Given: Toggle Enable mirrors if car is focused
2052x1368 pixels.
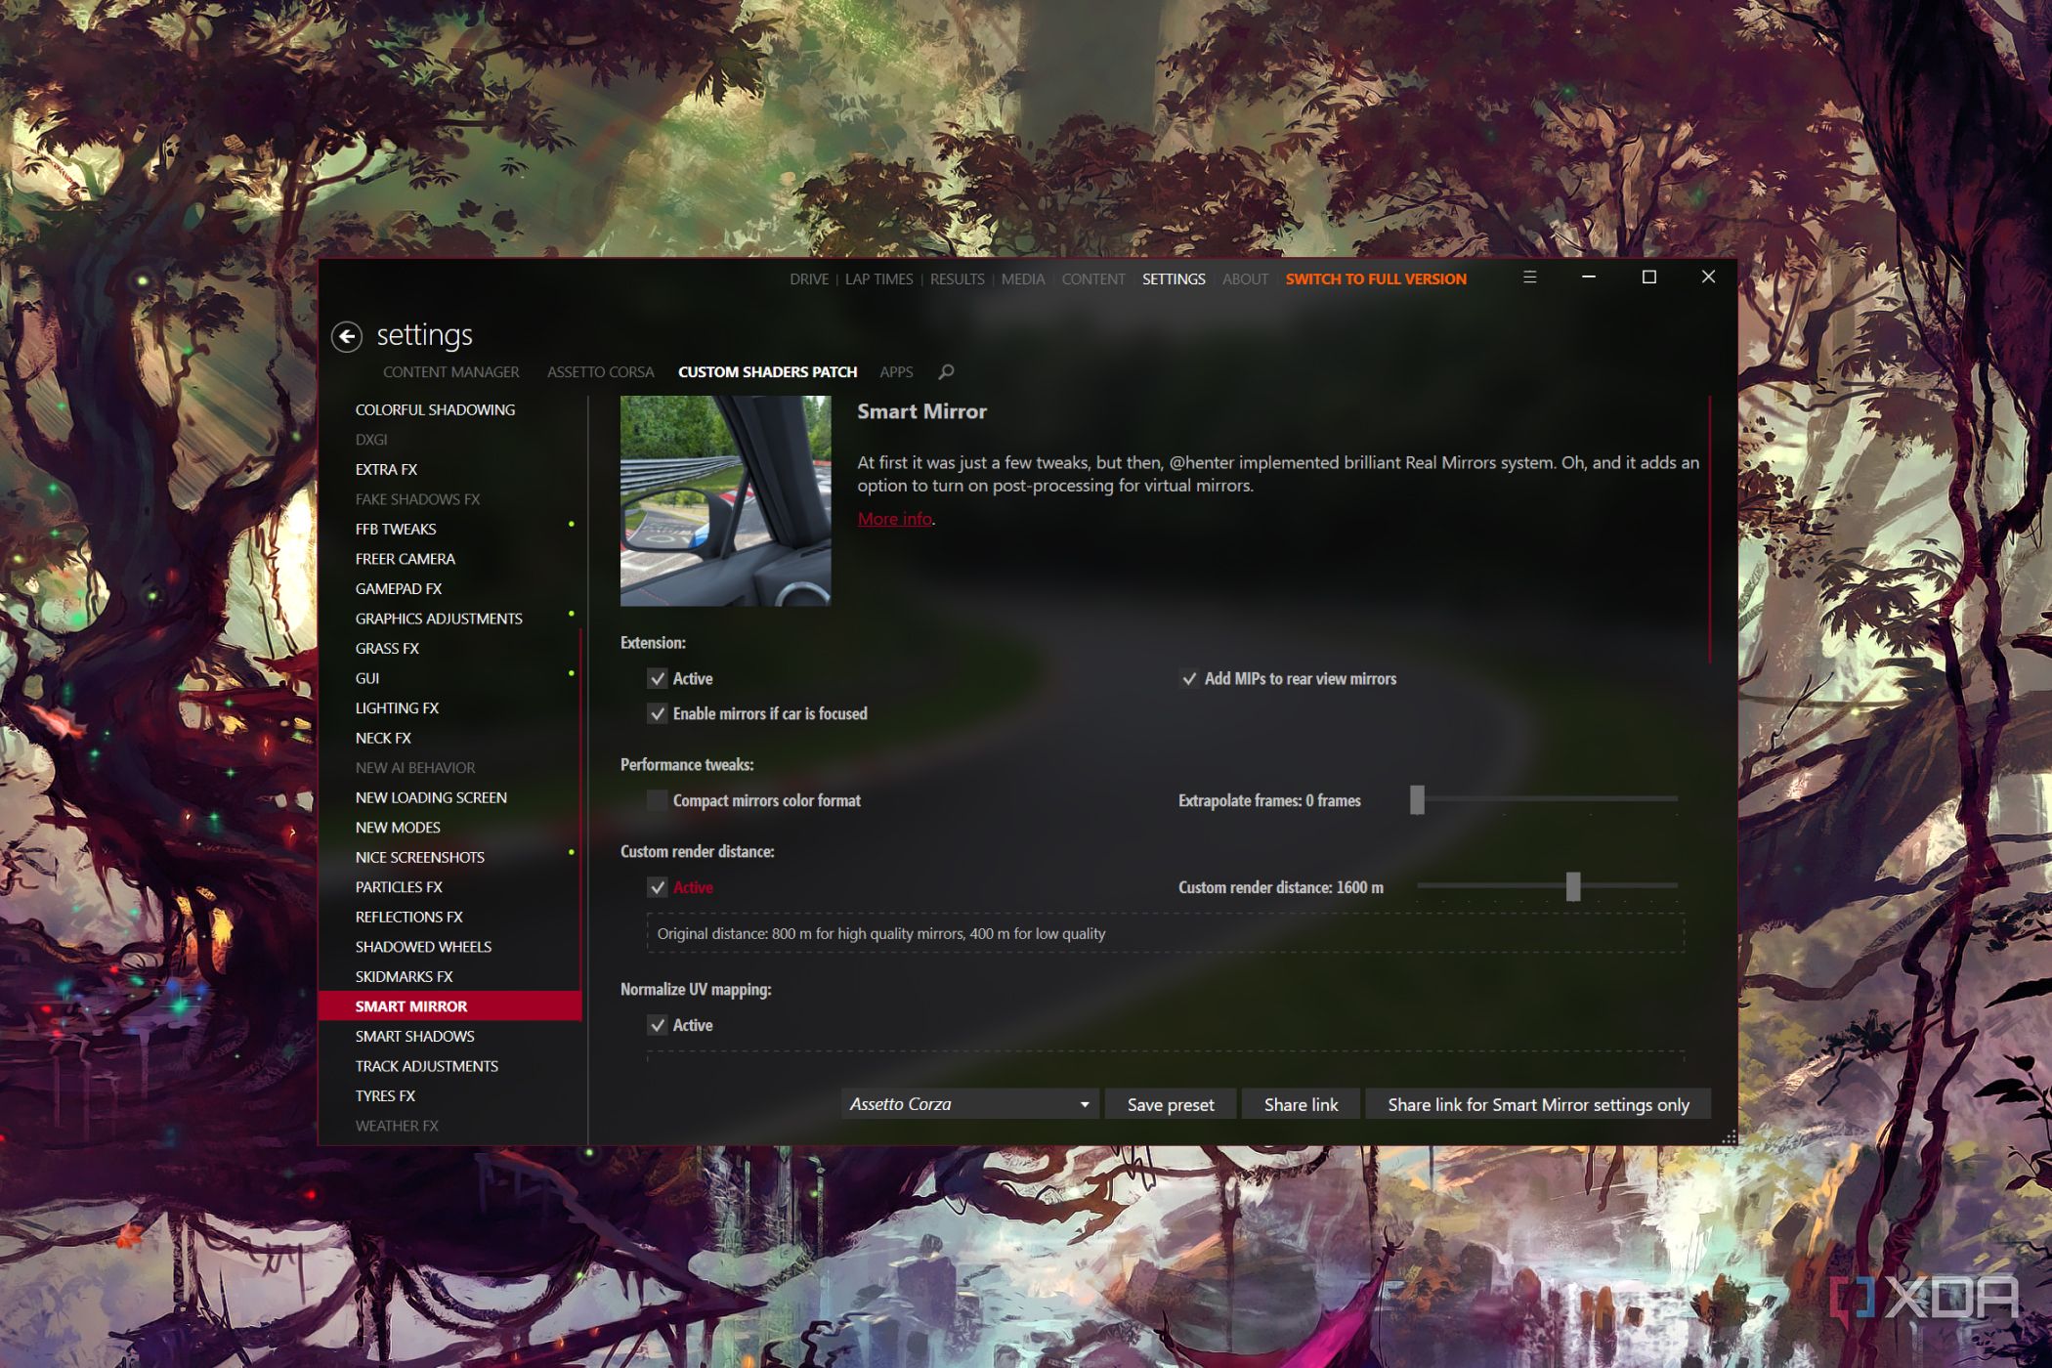Looking at the screenshot, I should click(658, 713).
